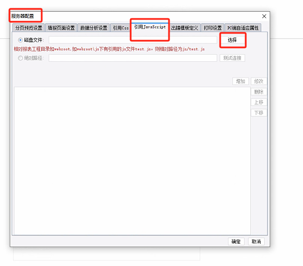Go to the 引用Css tab

(121, 28)
